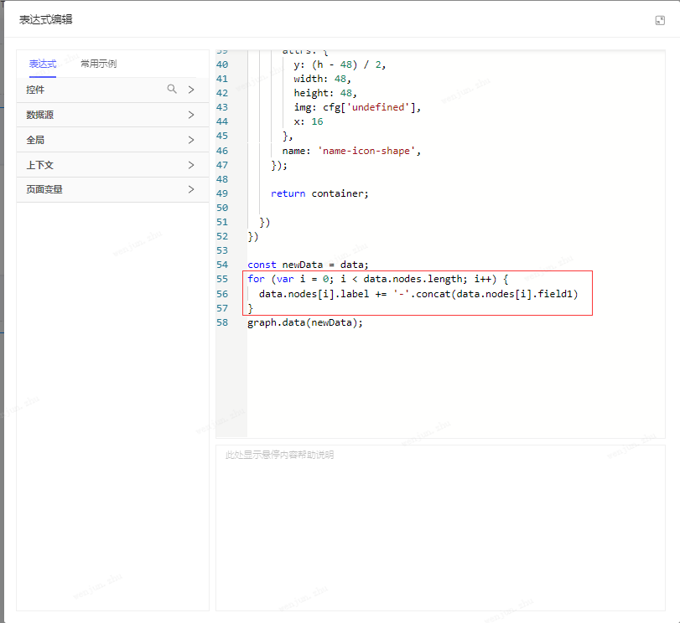Select the 全局 list item label

coord(35,140)
